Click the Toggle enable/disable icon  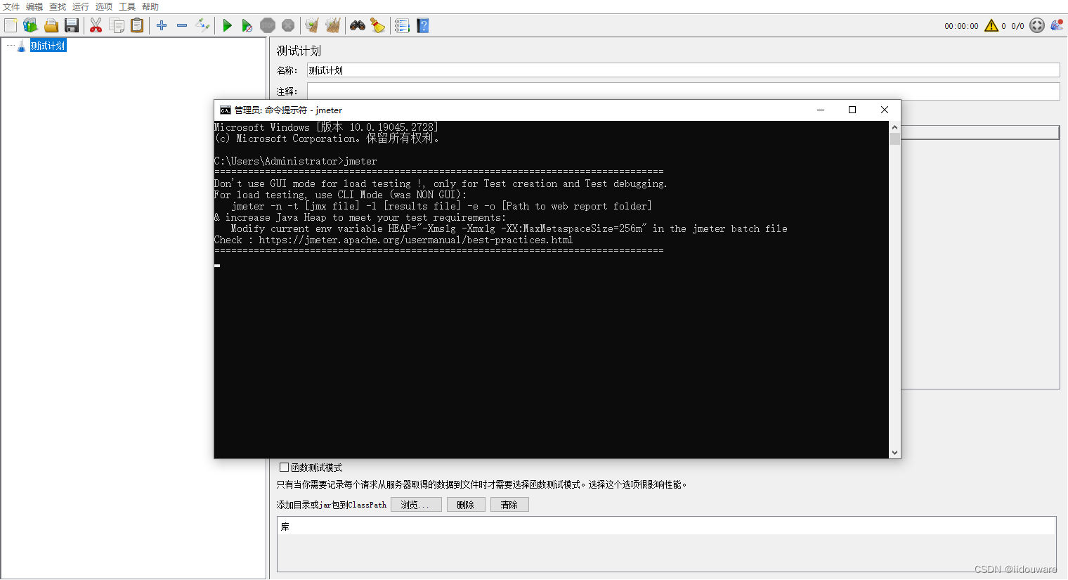(202, 25)
